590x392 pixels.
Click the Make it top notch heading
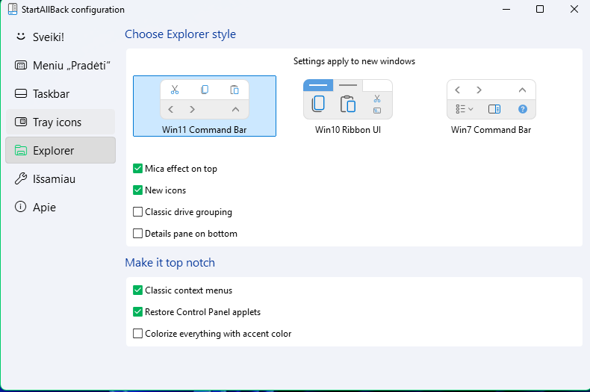pyautogui.click(x=170, y=263)
